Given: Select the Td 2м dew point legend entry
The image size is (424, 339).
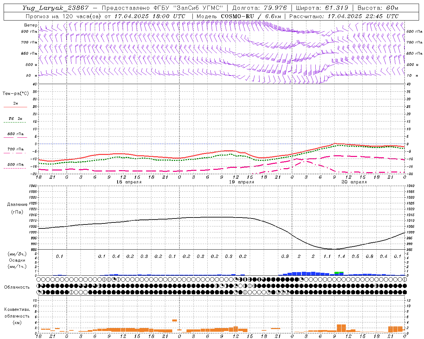Looking at the screenshot, I should point(15,119).
